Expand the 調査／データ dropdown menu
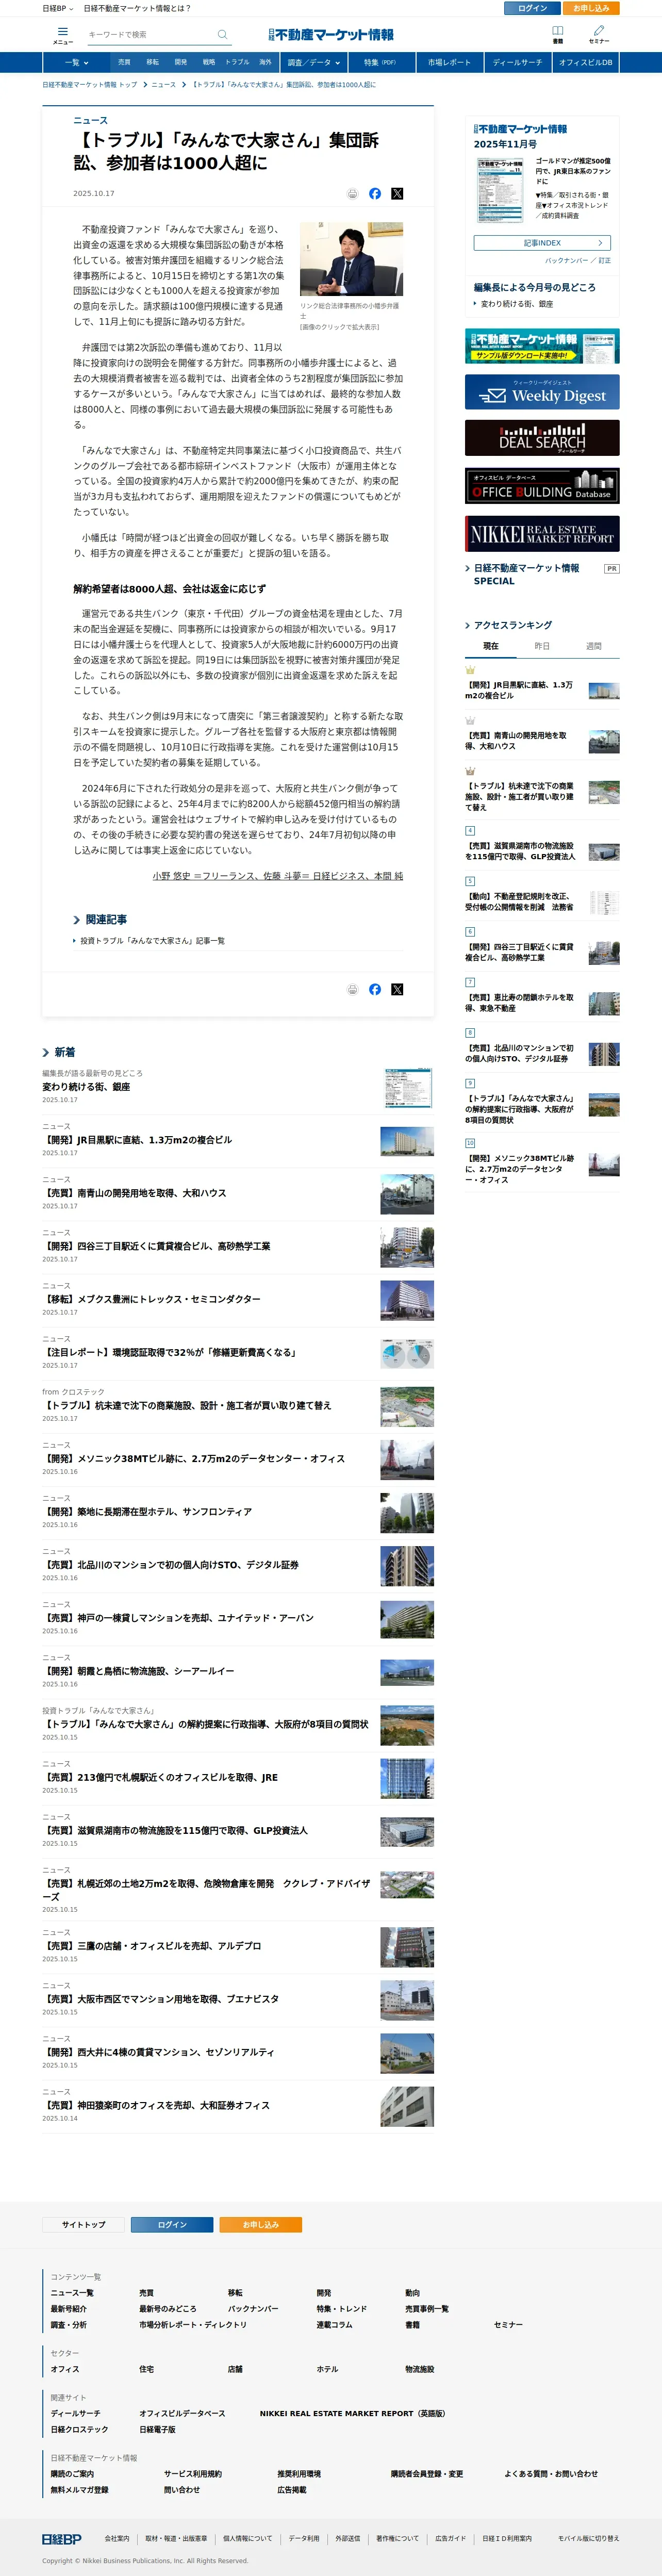 pyautogui.click(x=314, y=62)
